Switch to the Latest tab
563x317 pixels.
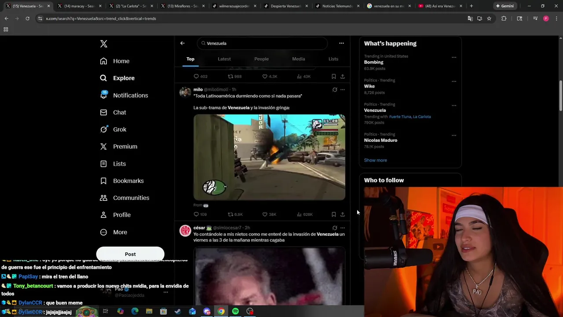coord(224,59)
